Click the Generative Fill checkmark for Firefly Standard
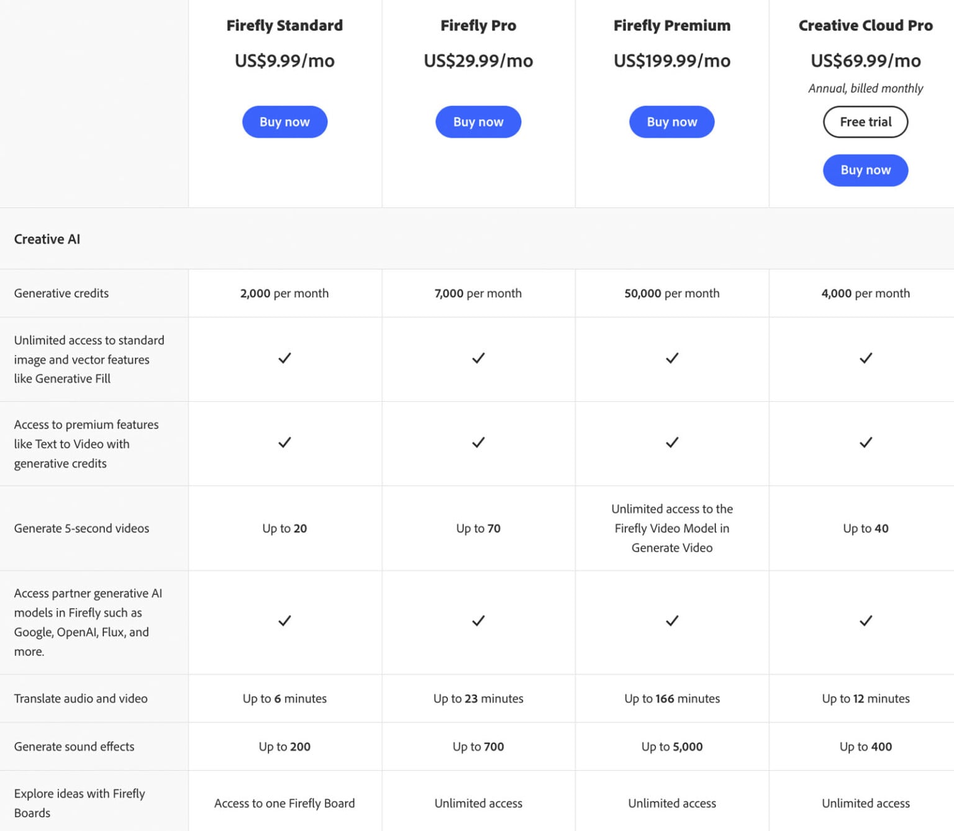Screen dimensions: 954x831 tap(284, 359)
